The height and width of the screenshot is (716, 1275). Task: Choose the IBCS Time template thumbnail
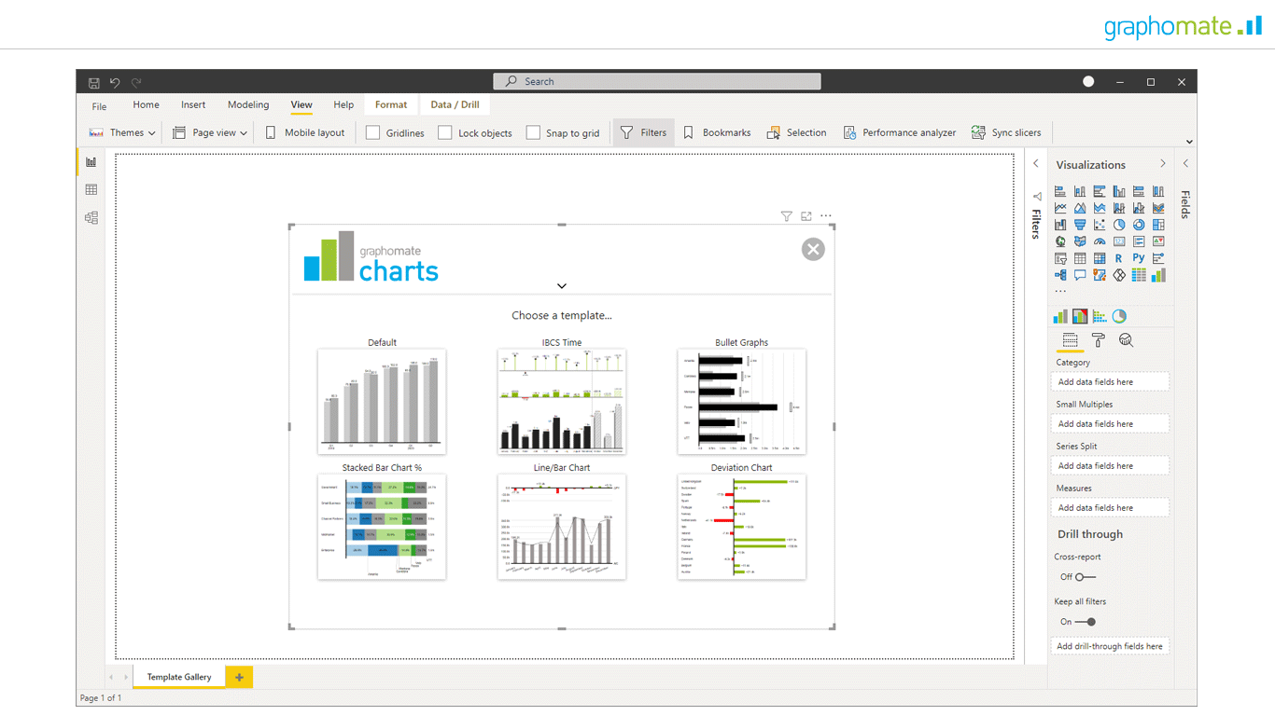562,402
